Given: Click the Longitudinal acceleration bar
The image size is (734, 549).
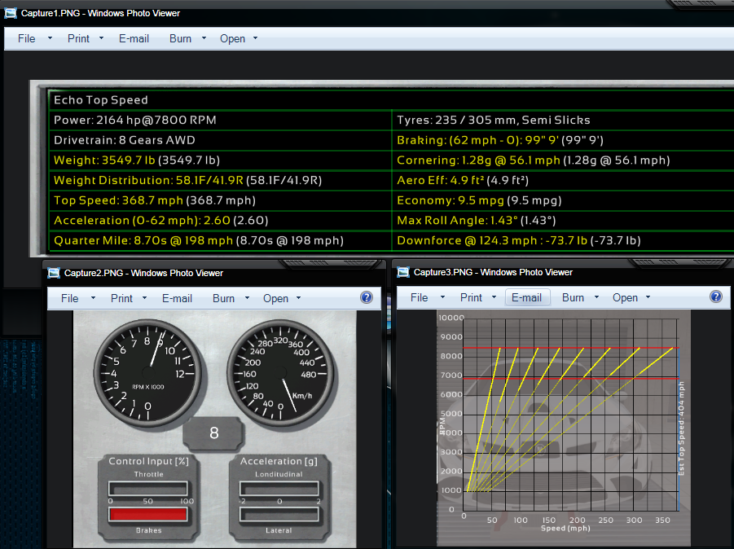Looking at the screenshot, I should 279,488.
